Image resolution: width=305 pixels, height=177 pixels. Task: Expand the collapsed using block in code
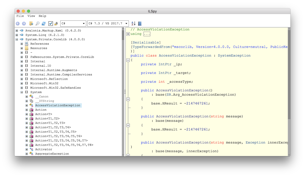coord(128,34)
